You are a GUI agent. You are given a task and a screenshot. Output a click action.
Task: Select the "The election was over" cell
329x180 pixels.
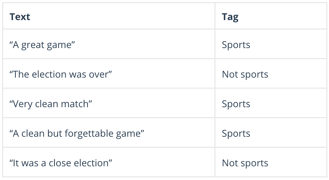point(61,74)
